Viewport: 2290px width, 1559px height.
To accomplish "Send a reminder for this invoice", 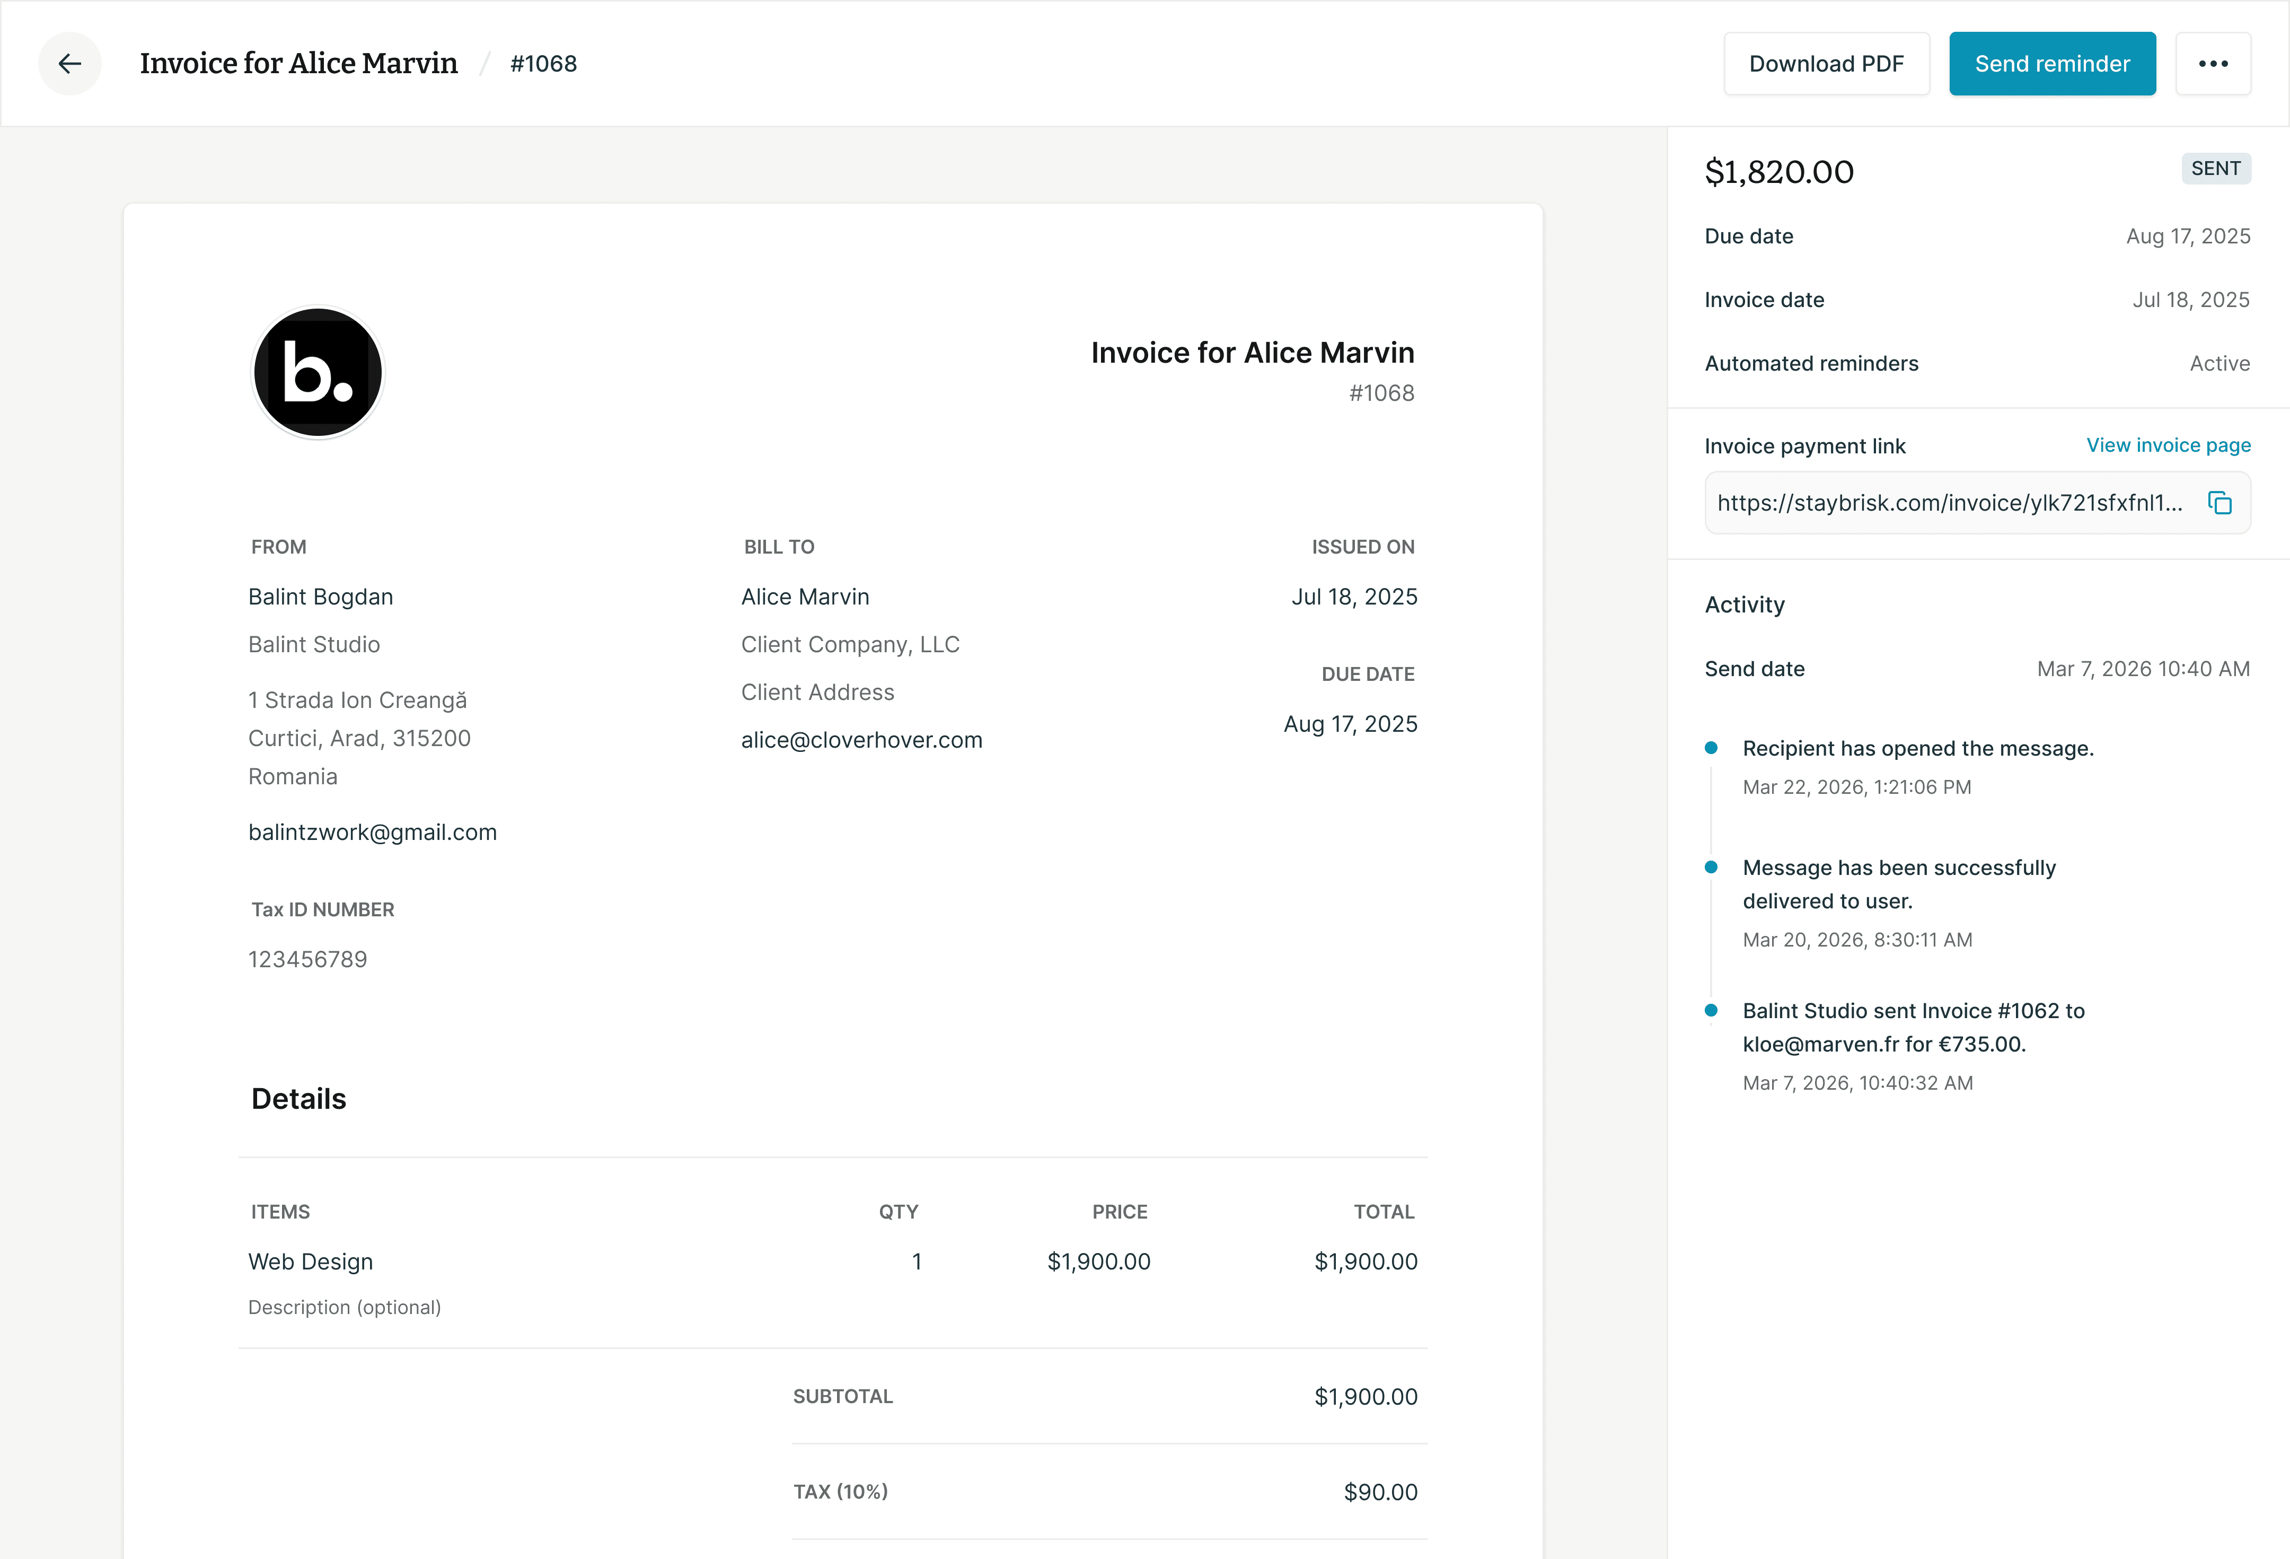I will pyautogui.click(x=2051, y=64).
